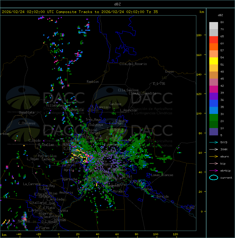The height and width of the screenshot is (238, 235).
Task: Click the 'Clla.El_Cavadito' map label
Action: pos(142,93)
